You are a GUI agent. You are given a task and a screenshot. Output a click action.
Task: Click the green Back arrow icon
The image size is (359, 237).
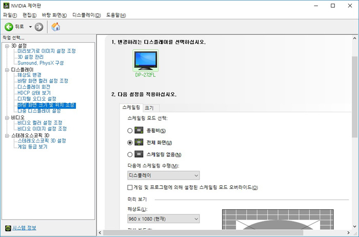pos(9,27)
